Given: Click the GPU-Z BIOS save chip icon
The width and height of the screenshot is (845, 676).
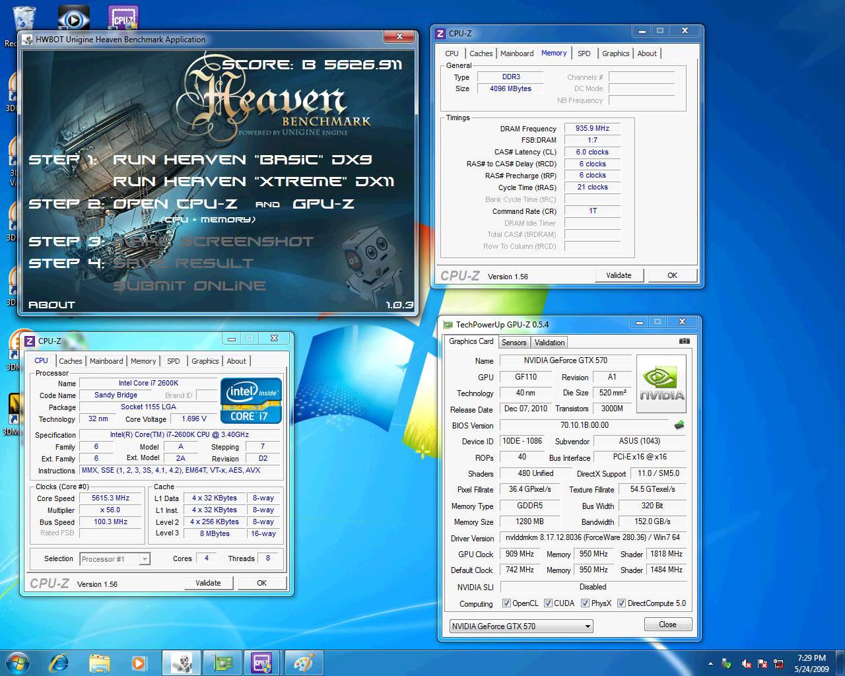Looking at the screenshot, I should pyautogui.click(x=679, y=425).
